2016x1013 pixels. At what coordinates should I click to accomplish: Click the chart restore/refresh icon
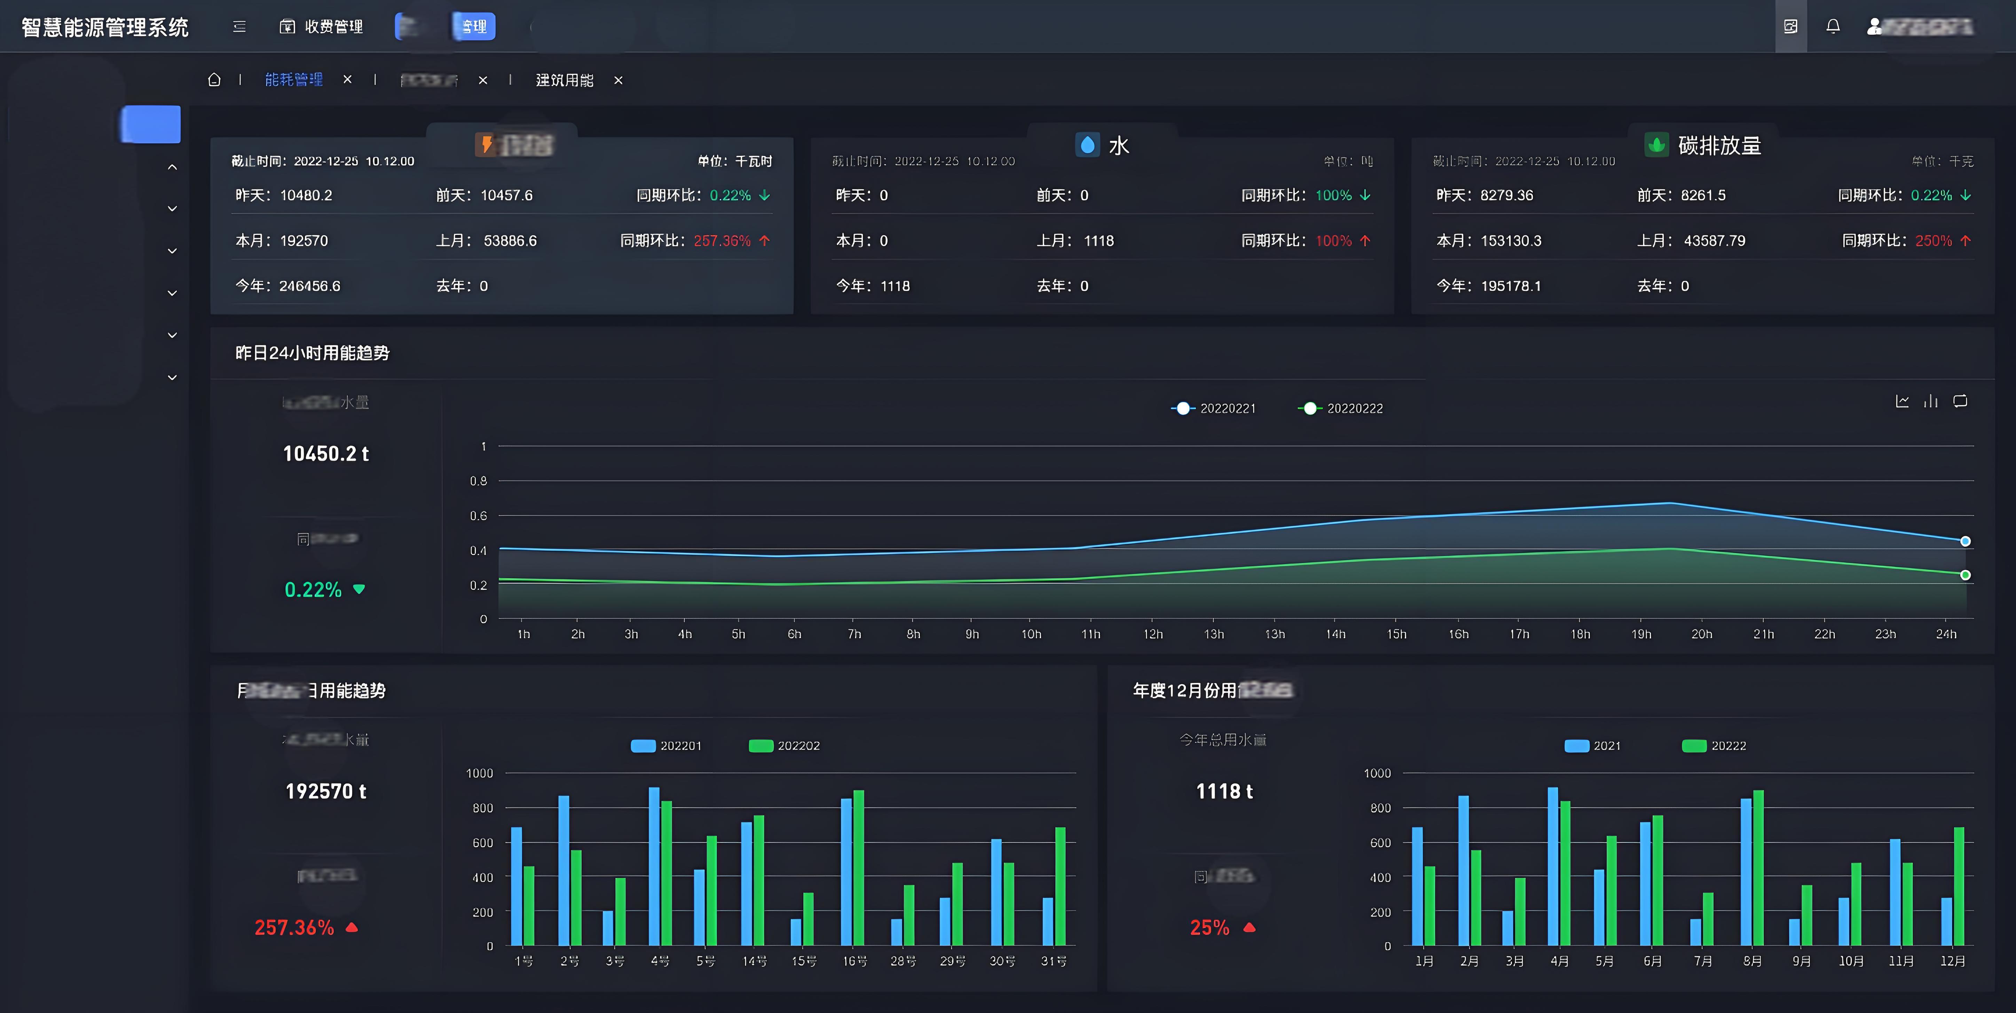click(x=1960, y=401)
